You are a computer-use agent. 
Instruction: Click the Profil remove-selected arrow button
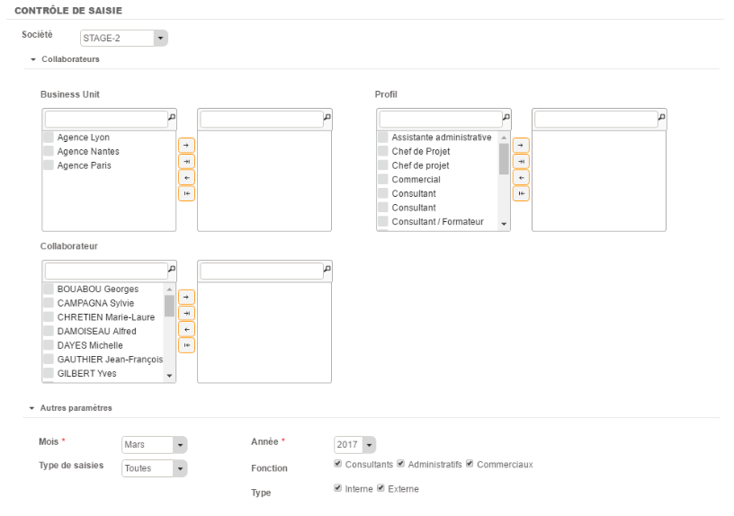[x=521, y=177]
